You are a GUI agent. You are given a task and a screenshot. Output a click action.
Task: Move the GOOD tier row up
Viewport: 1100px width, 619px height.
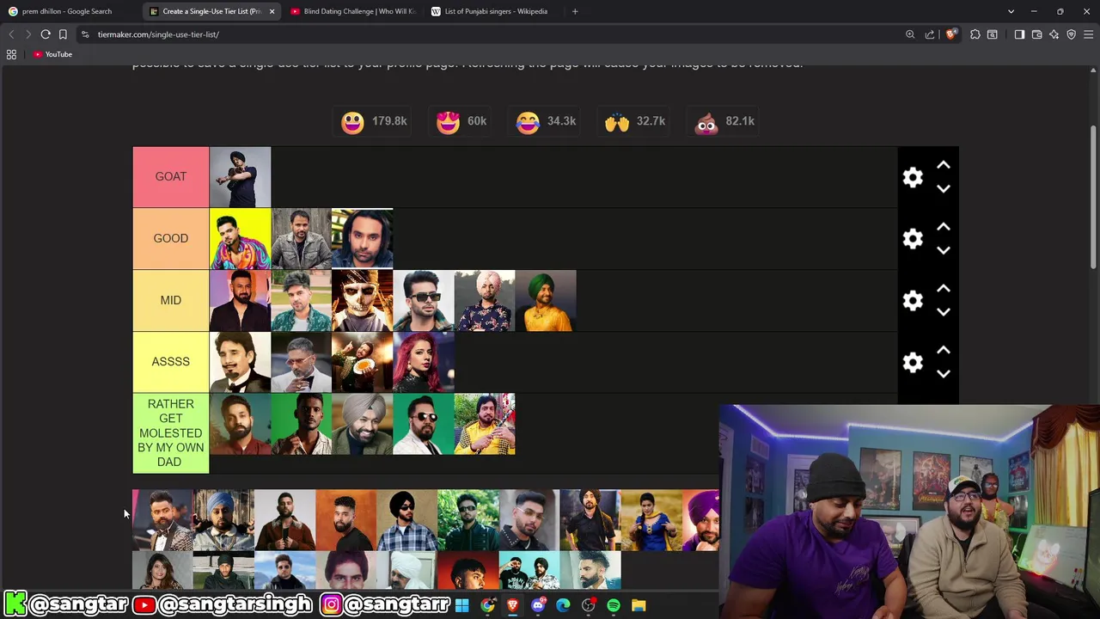point(944,227)
